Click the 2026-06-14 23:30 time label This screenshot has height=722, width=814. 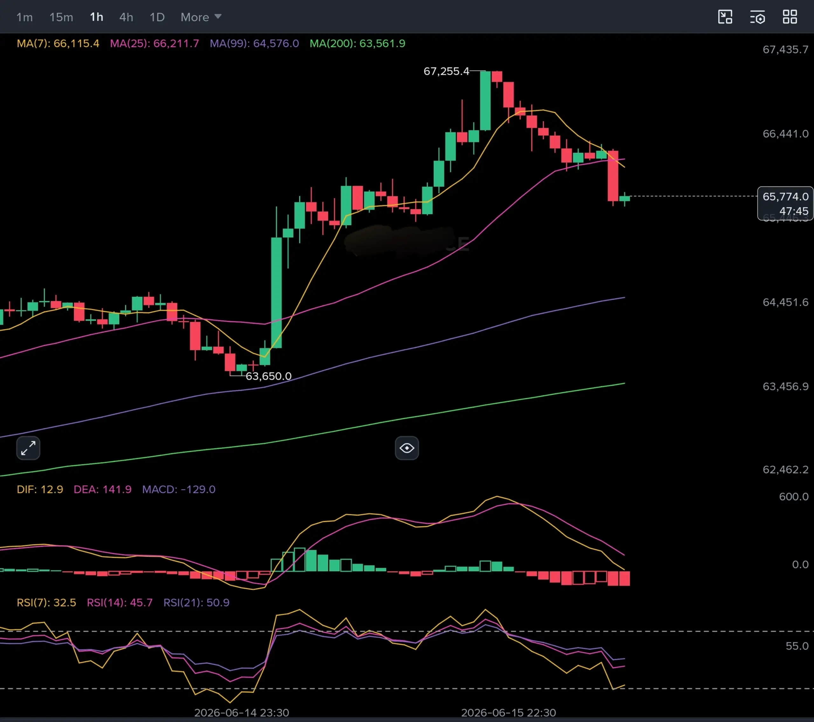point(242,712)
